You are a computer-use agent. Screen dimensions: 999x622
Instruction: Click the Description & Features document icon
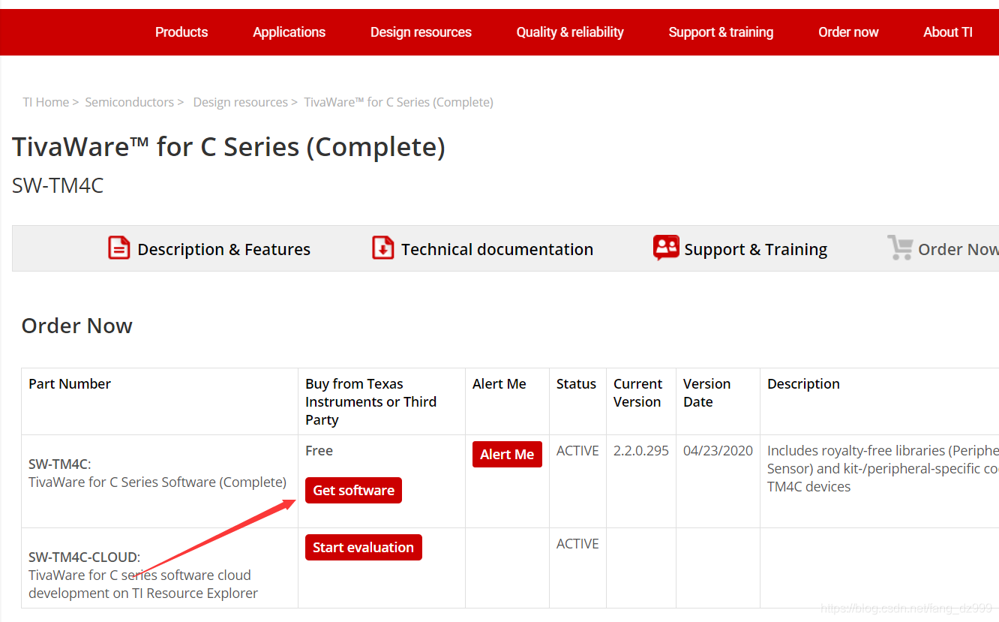pos(119,248)
